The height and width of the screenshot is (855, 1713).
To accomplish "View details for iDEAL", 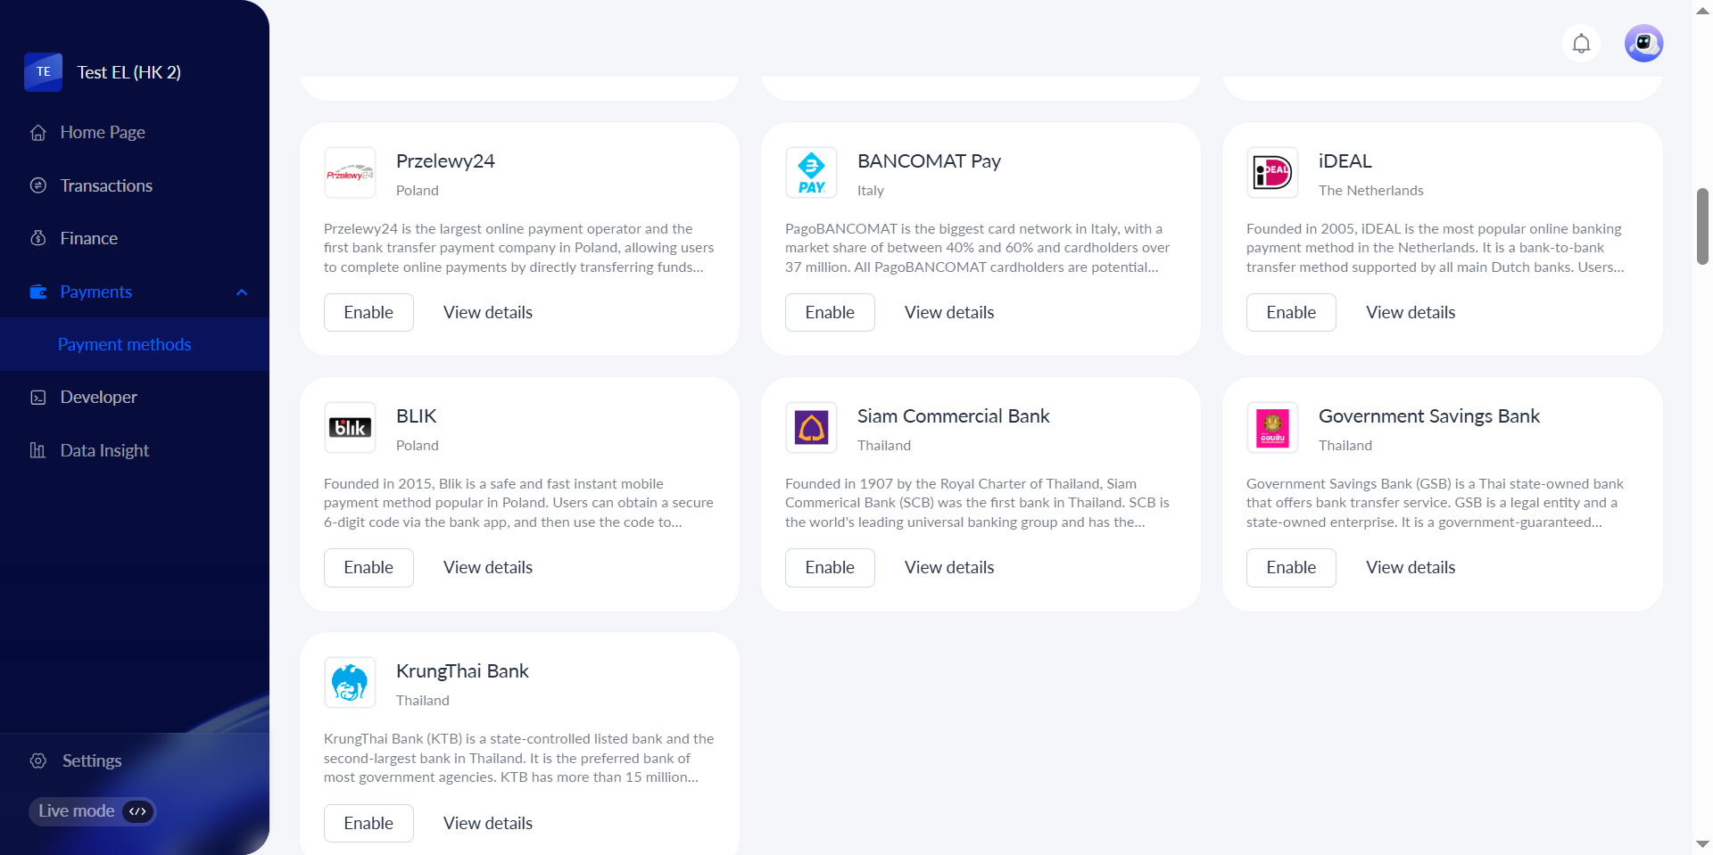I will tap(1411, 313).
